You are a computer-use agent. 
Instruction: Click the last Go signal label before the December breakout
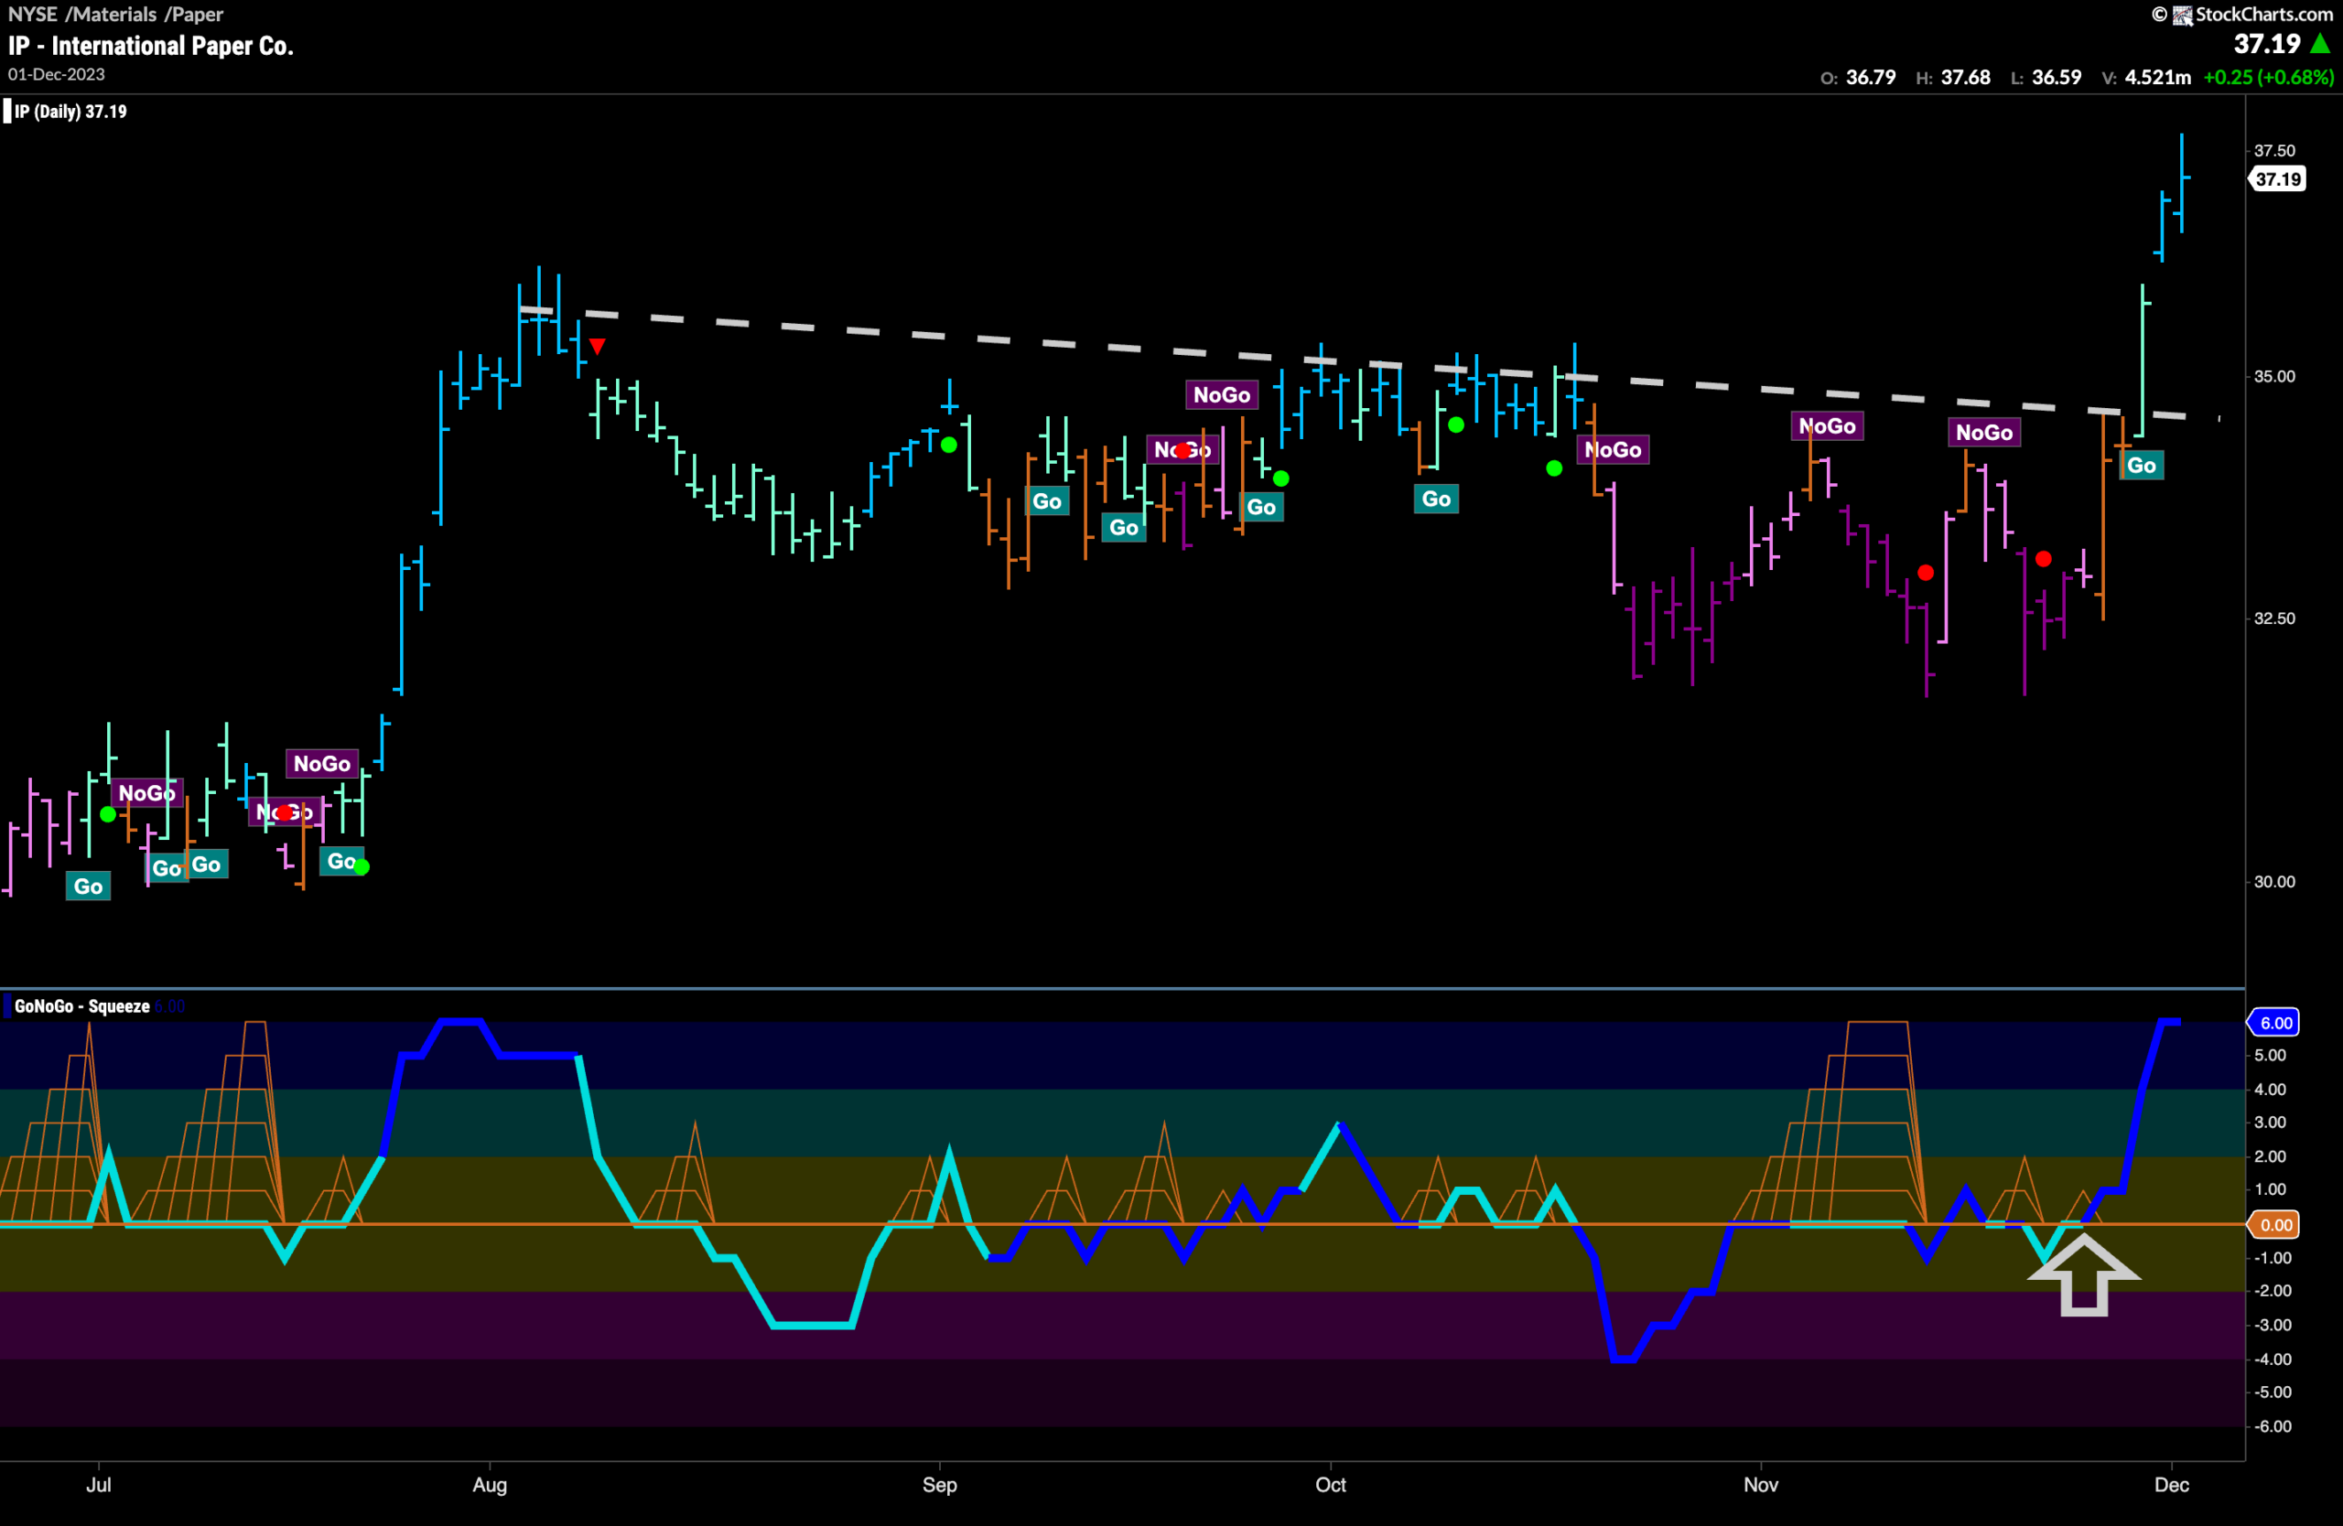tap(2141, 466)
